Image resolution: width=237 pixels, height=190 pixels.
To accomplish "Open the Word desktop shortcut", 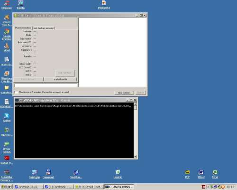I will pyautogui.click(x=201, y=174).
